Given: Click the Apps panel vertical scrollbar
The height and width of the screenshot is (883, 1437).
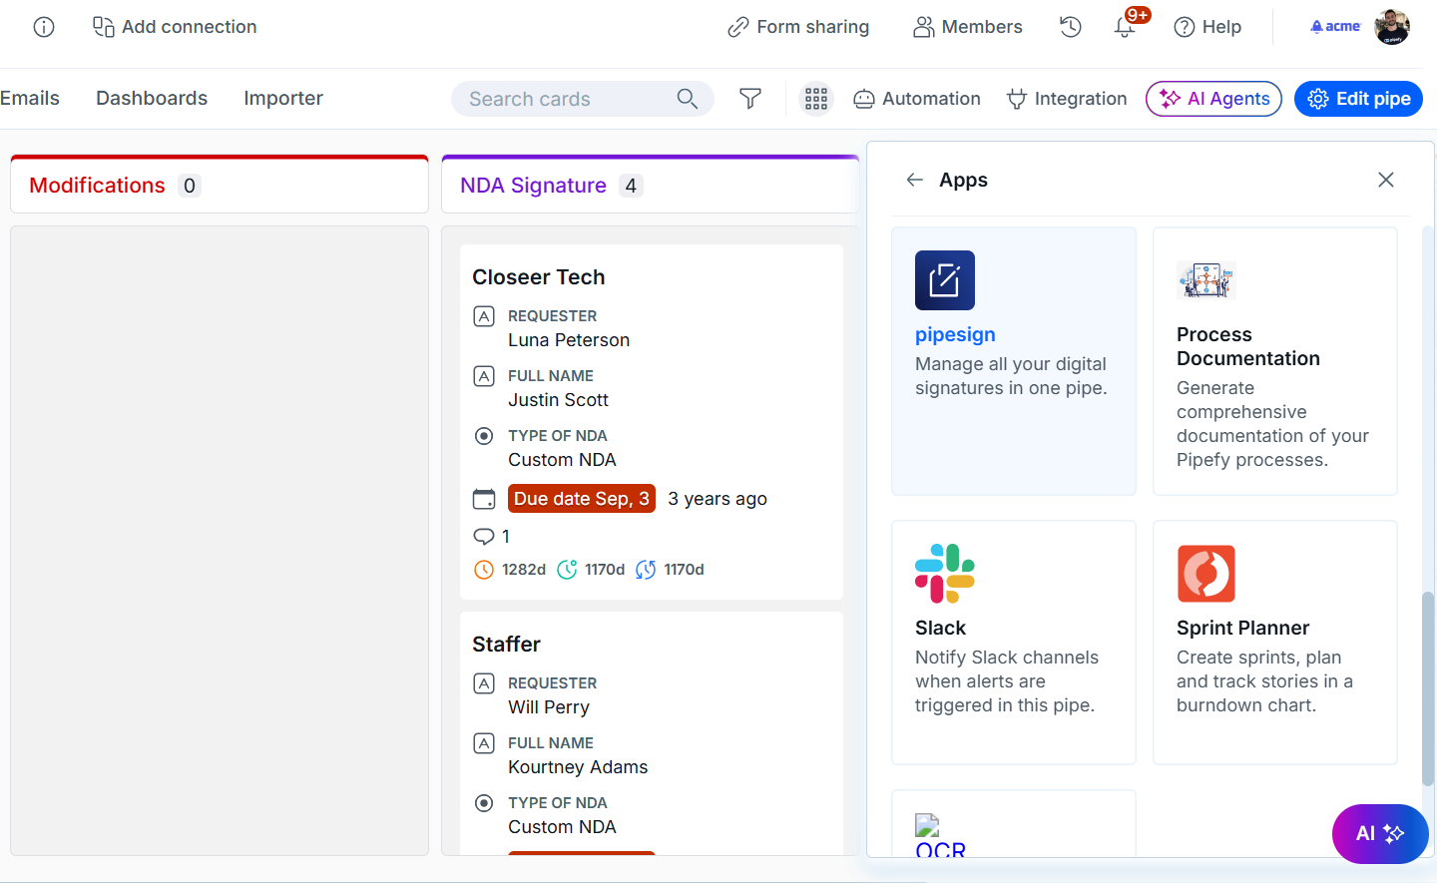Looking at the screenshot, I should point(1428,688).
